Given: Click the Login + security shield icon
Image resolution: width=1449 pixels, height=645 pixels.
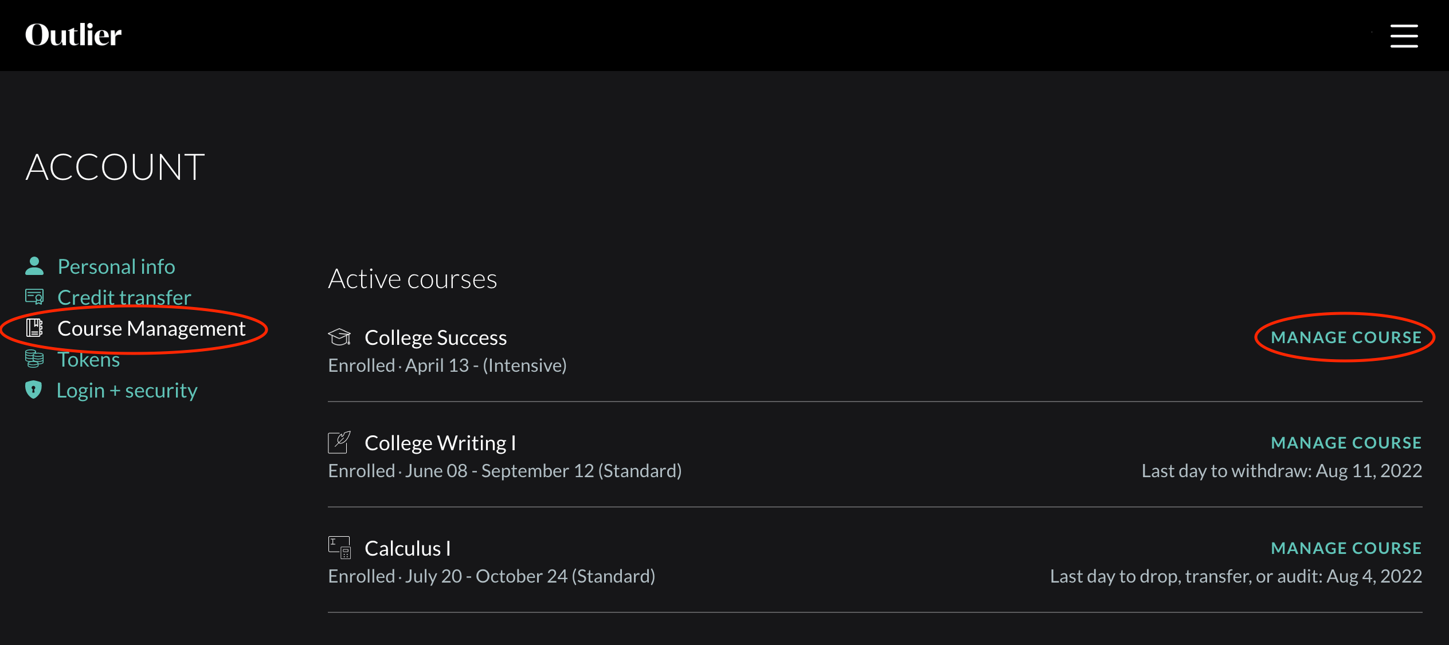Looking at the screenshot, I should (x=34, y=390).
